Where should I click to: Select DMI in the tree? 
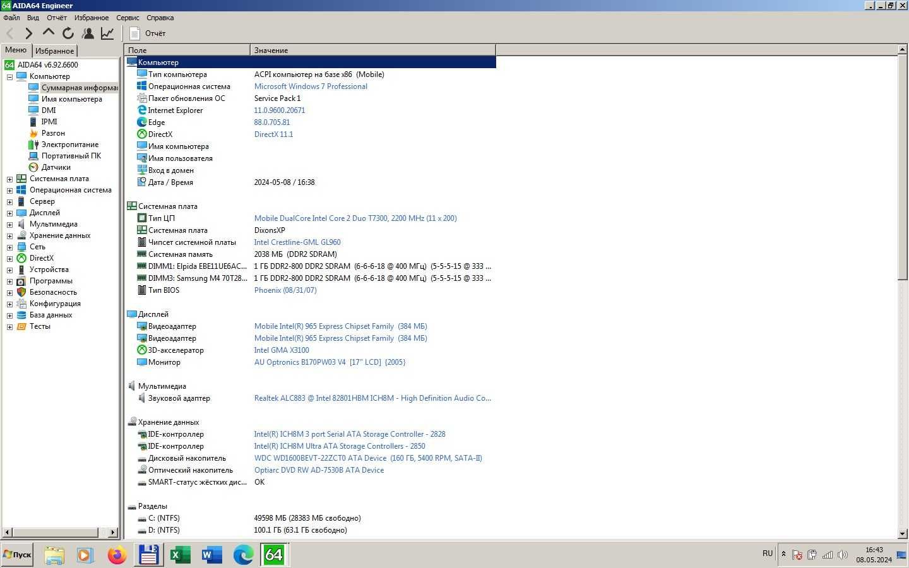point(49,110)
